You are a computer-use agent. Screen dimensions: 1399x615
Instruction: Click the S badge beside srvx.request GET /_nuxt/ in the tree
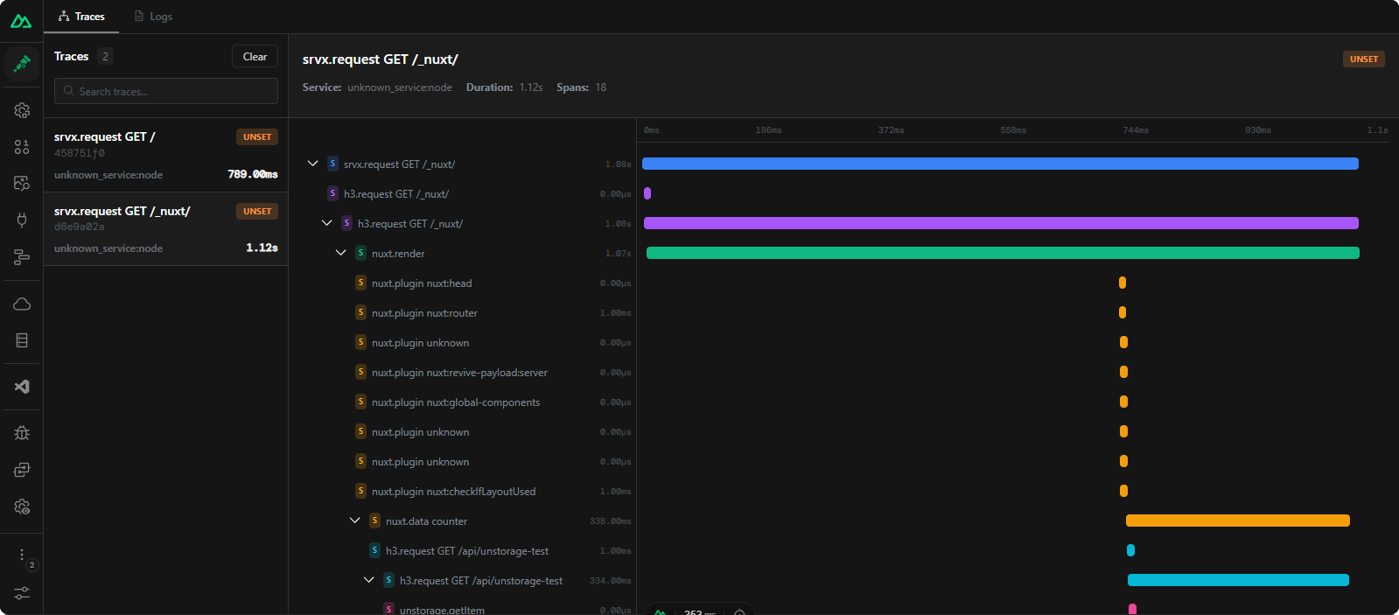tap(332, 164)
